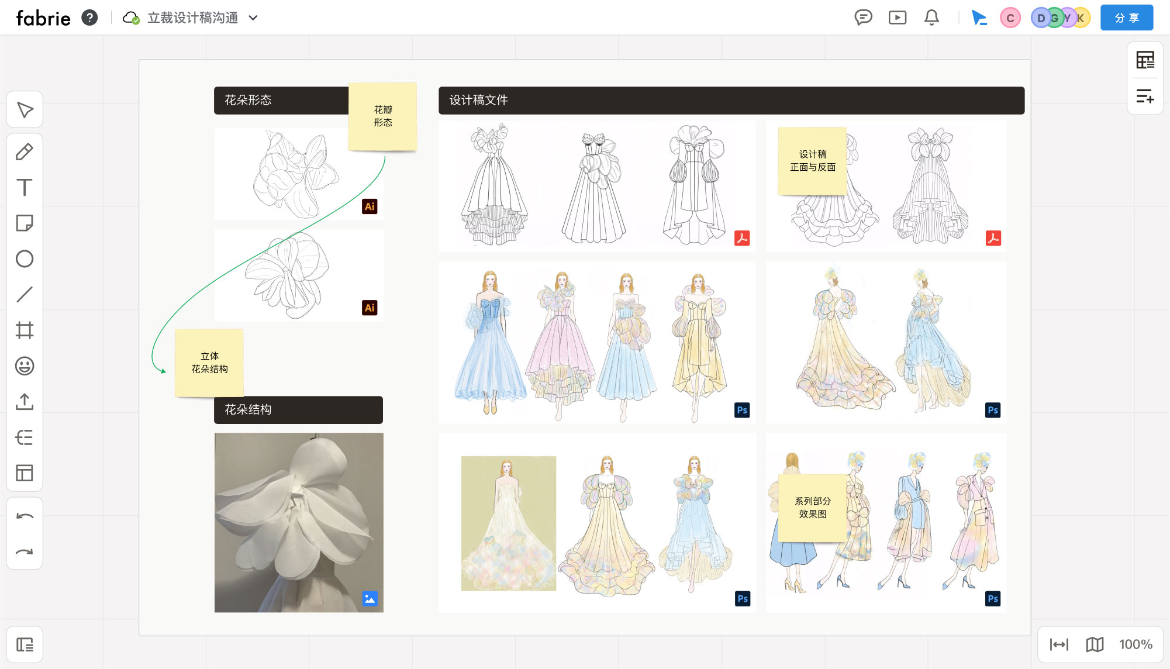
Task: Undo the last action
Action: coord(25,516)
